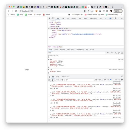Switch to the 콘솔 panel tab in top bar

coord(63,18)
